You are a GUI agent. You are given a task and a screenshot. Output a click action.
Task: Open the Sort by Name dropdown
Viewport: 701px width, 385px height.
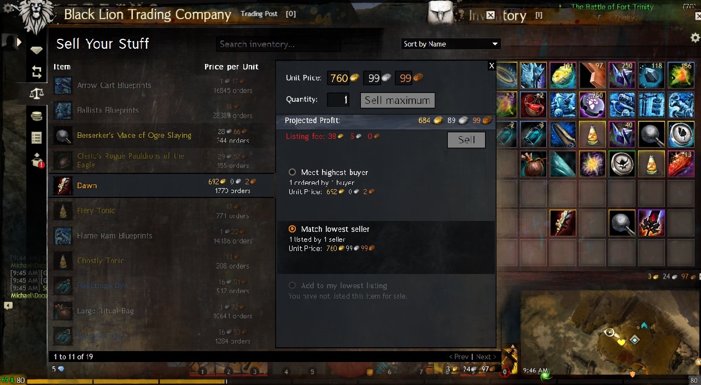[451, 44]
